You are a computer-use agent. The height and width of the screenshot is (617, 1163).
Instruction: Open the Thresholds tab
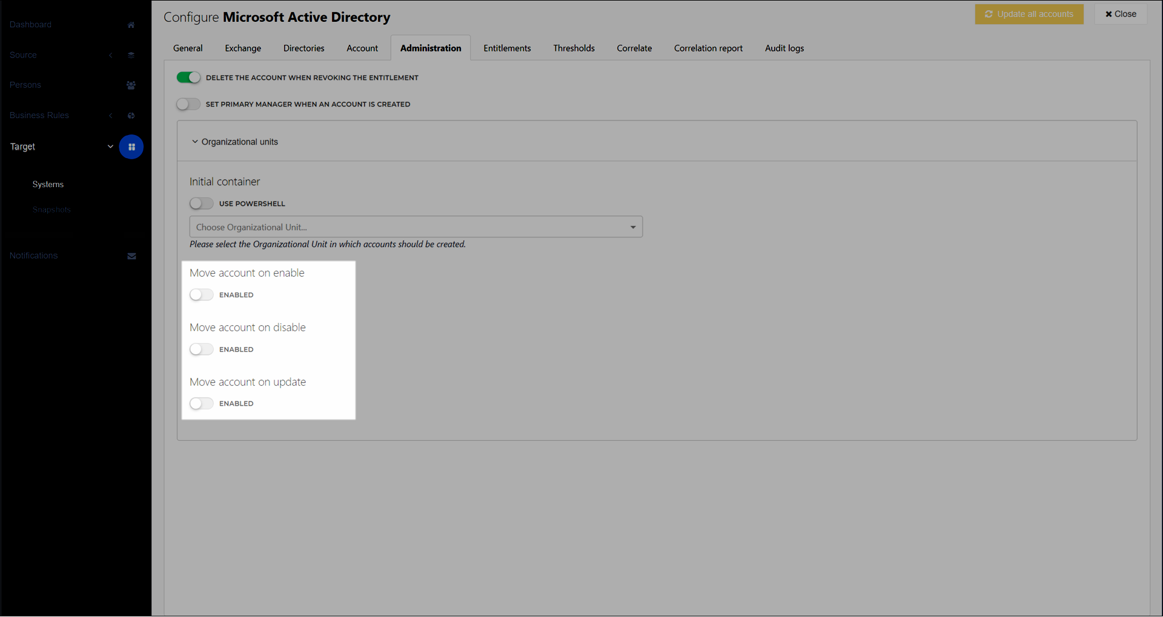coord(574,48)
